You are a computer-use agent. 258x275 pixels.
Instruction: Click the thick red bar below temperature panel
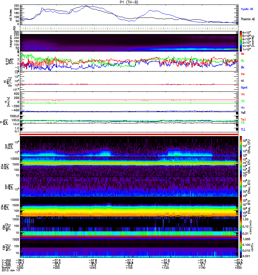(x=129, y=134)
